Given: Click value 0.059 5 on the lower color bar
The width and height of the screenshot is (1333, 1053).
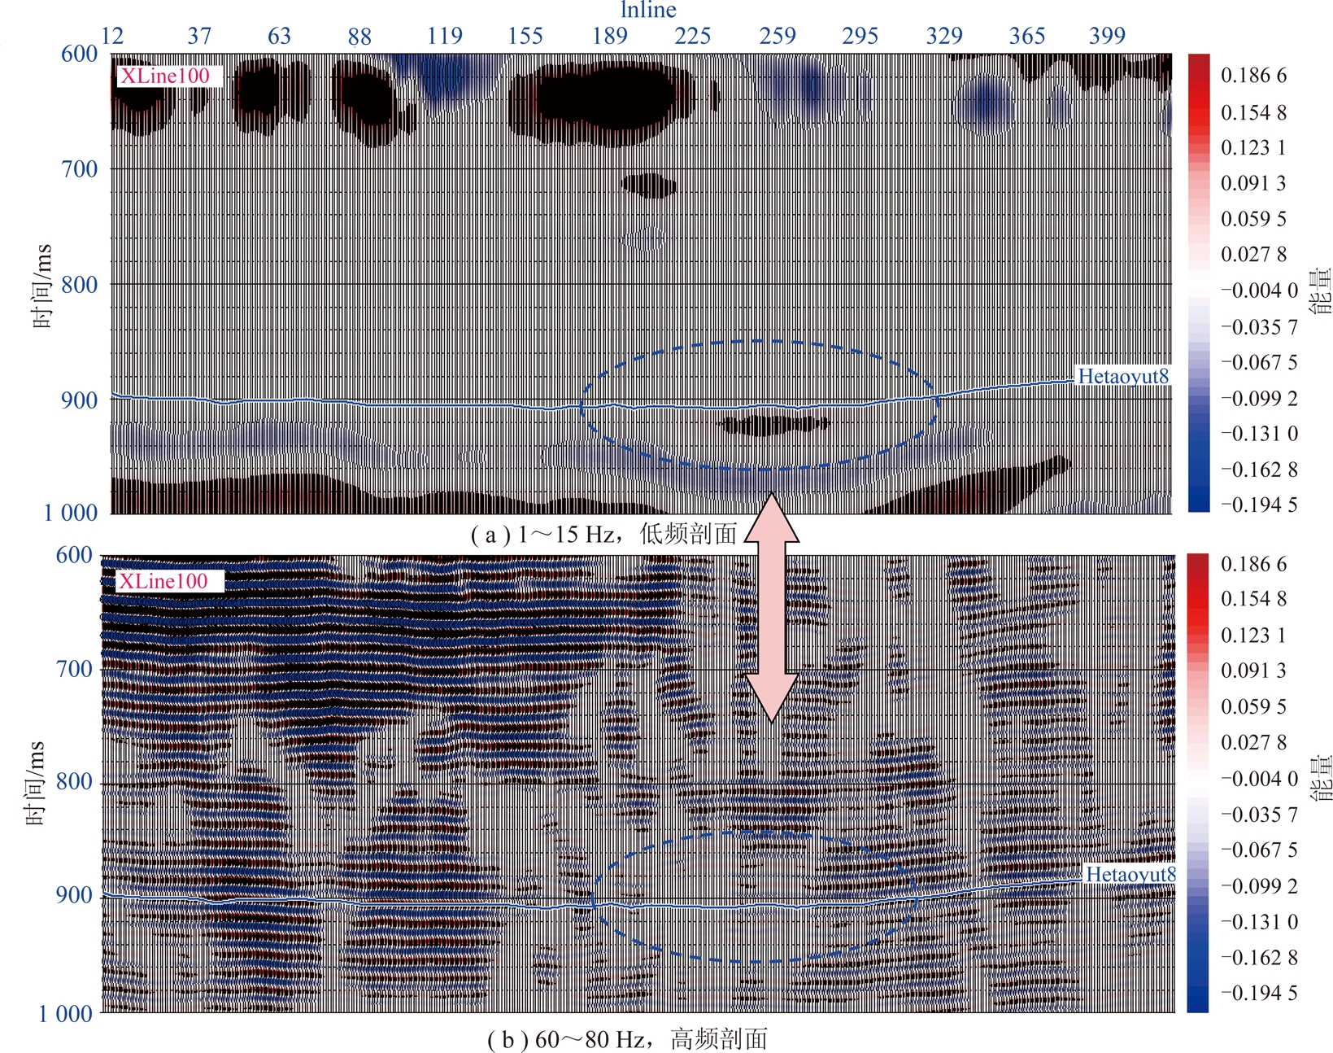Looking at the screenshot, I should [x=1253, y=706].
